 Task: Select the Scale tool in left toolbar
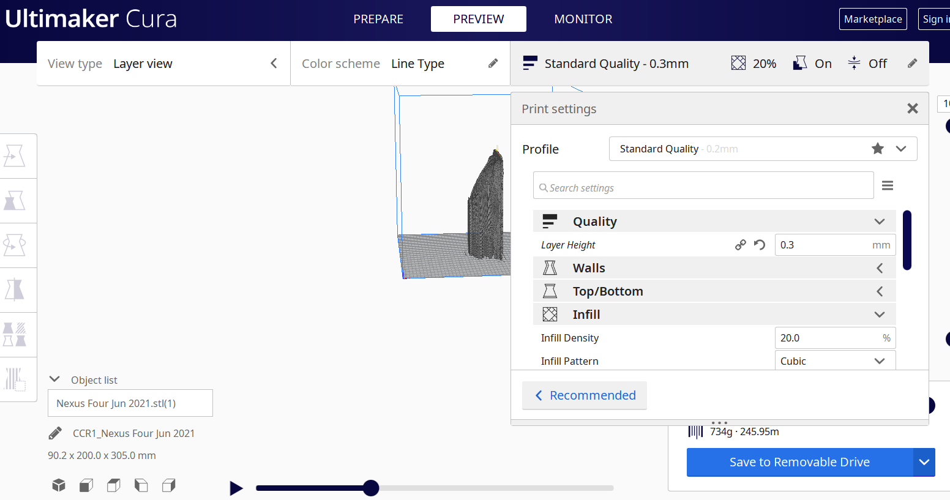click(15, 201)
